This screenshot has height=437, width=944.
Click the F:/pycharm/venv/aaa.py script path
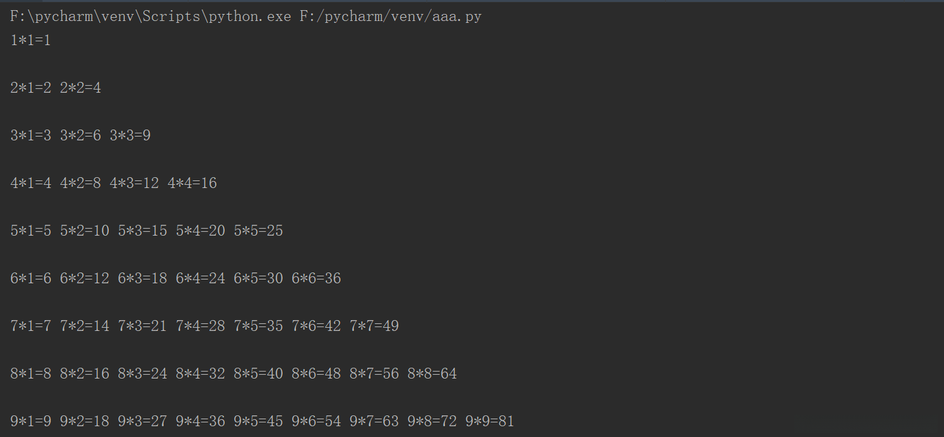pos(390,17)
